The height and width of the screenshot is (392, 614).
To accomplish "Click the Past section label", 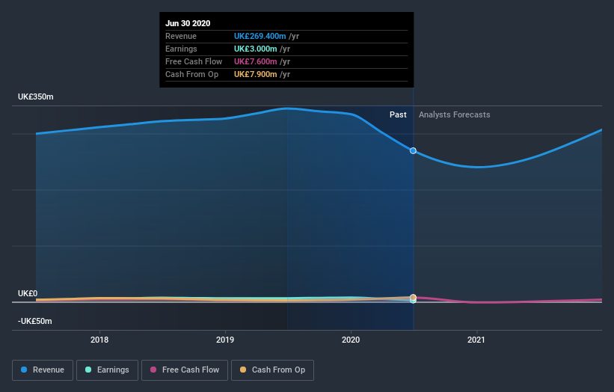I will [x=398, y=114].
